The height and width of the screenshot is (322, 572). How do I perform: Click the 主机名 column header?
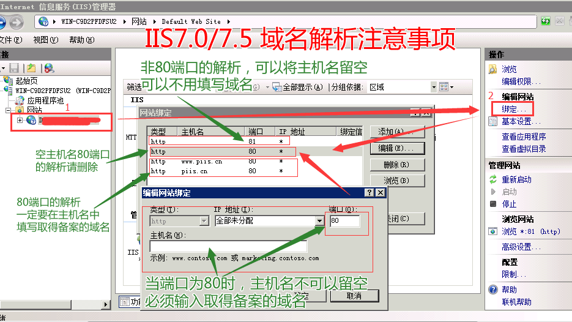click(210, 132)
